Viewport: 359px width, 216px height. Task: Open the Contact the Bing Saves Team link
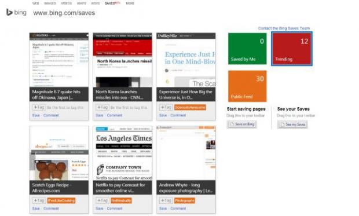pos(284,28)
